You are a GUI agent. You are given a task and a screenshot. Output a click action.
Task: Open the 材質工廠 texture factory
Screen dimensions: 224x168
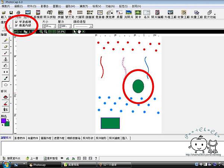[x=184, y=14]
